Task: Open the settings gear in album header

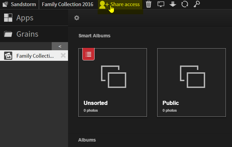Action: click(x=77, y=18)
